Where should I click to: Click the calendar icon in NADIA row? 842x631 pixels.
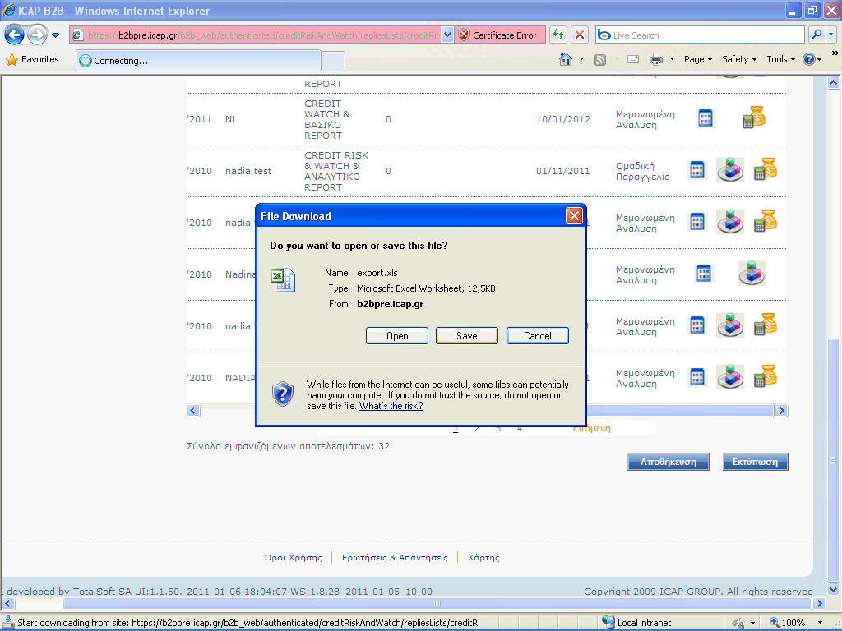pyautogui.click(x=697, y=376)
